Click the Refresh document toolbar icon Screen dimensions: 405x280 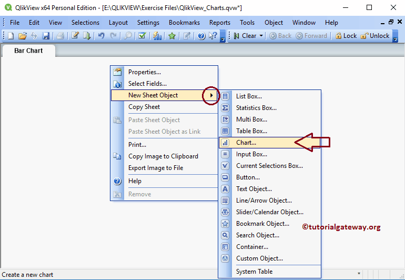(x=34, y=36)
